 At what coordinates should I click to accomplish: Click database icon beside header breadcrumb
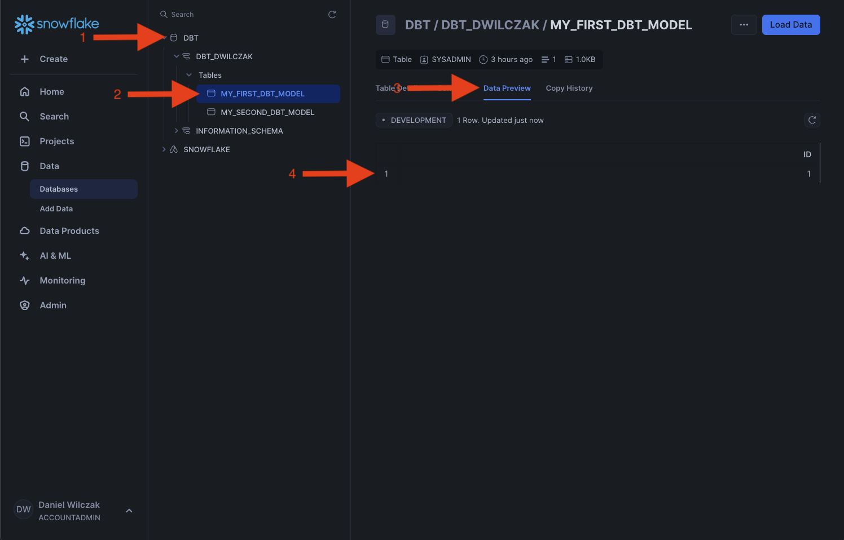[385, 25]
